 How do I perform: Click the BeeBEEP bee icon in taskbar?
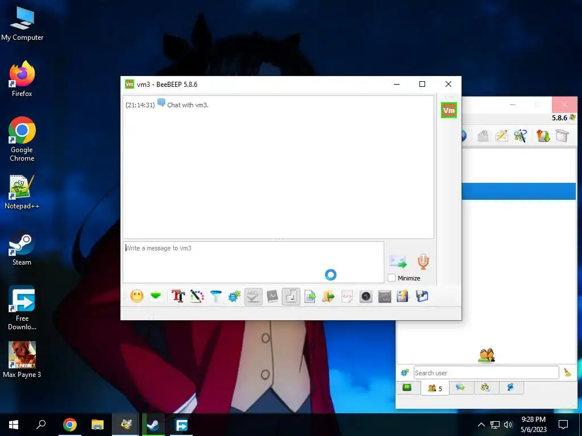(126, 424)
